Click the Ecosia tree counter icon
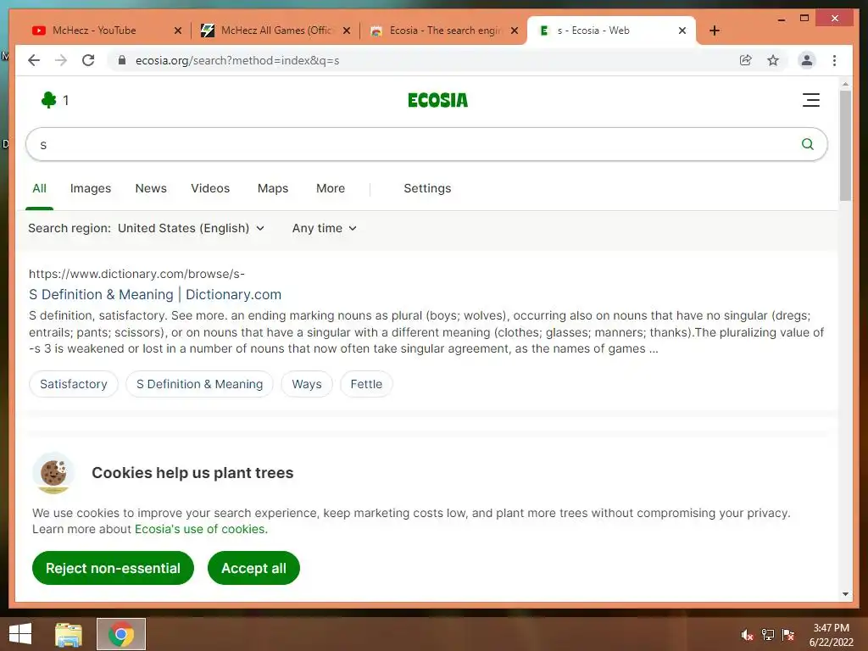 click(x=48, y=100)
